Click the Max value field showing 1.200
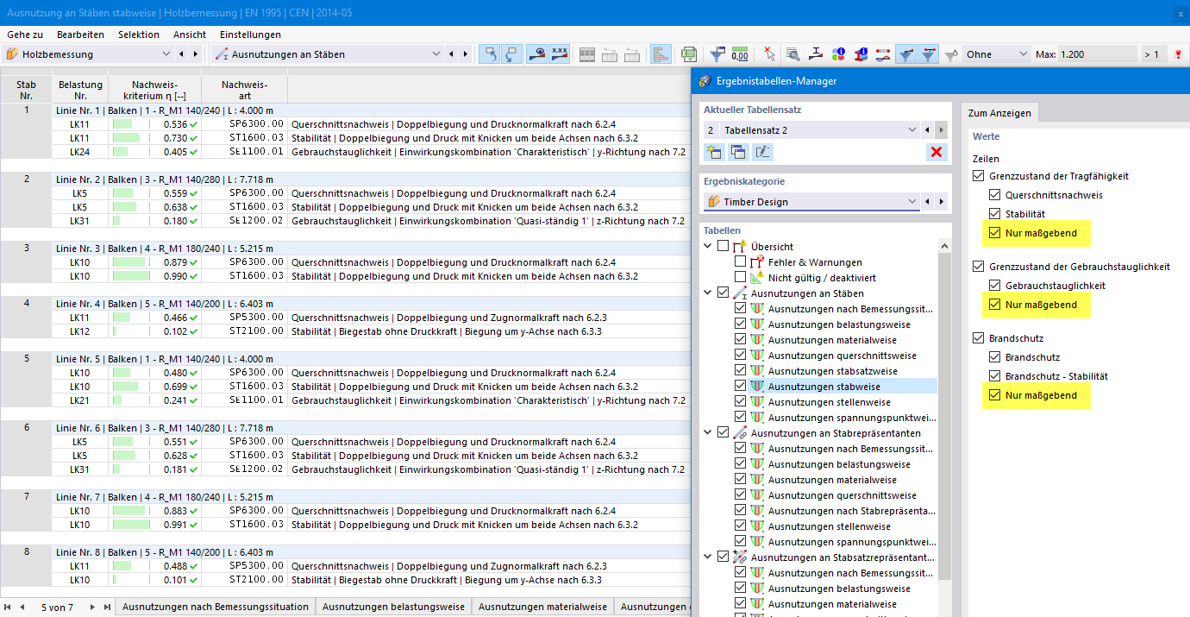 coord(1098,54)
